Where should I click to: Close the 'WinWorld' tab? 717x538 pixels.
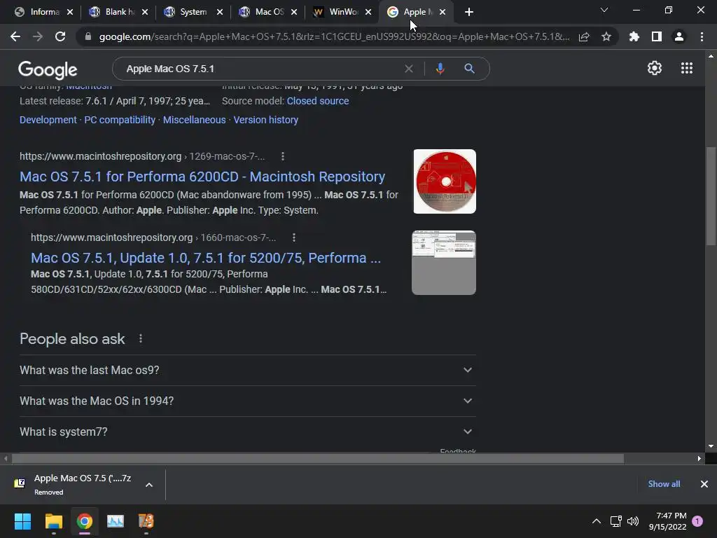pyautogui.click(x=368, y=13)
